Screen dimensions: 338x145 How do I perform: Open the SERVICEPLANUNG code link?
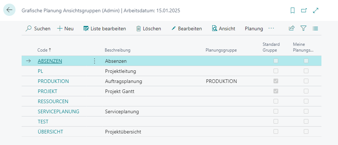(58, 111)
